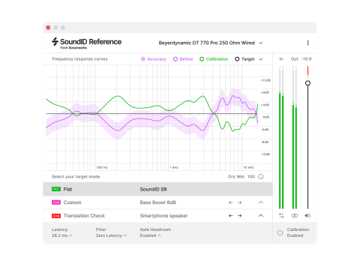Screen dimensions: 360x270
Task: Click the Bass Boost 6dB preset name
Action: (x=157, y=202)
